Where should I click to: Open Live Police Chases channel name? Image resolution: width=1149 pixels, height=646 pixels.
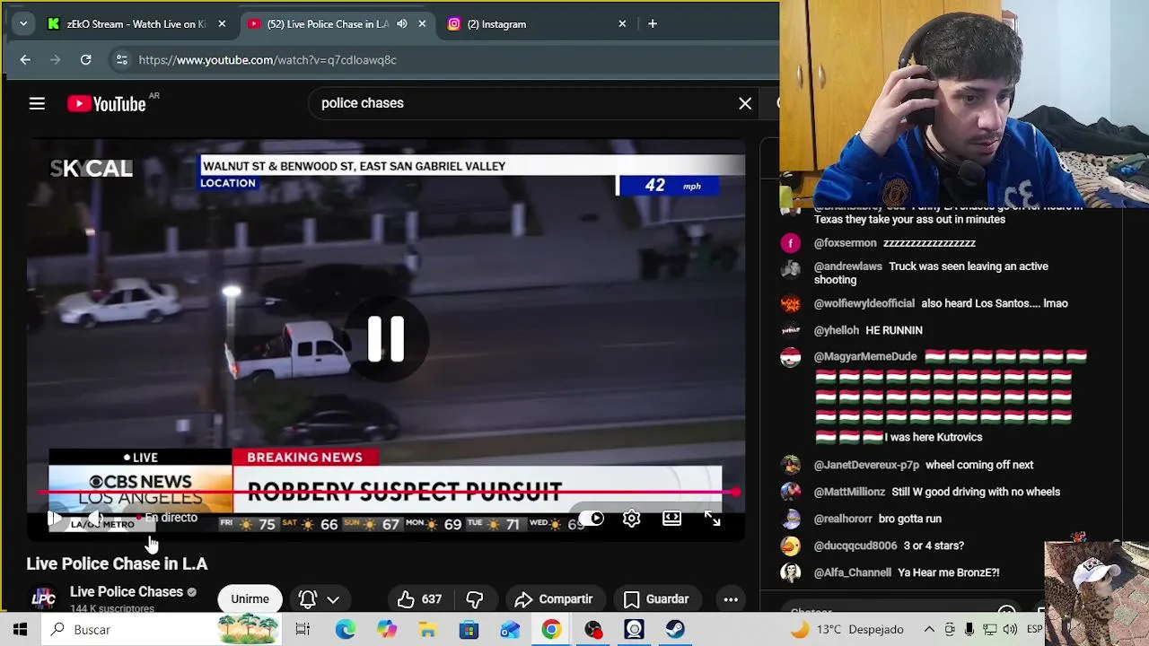127,592
